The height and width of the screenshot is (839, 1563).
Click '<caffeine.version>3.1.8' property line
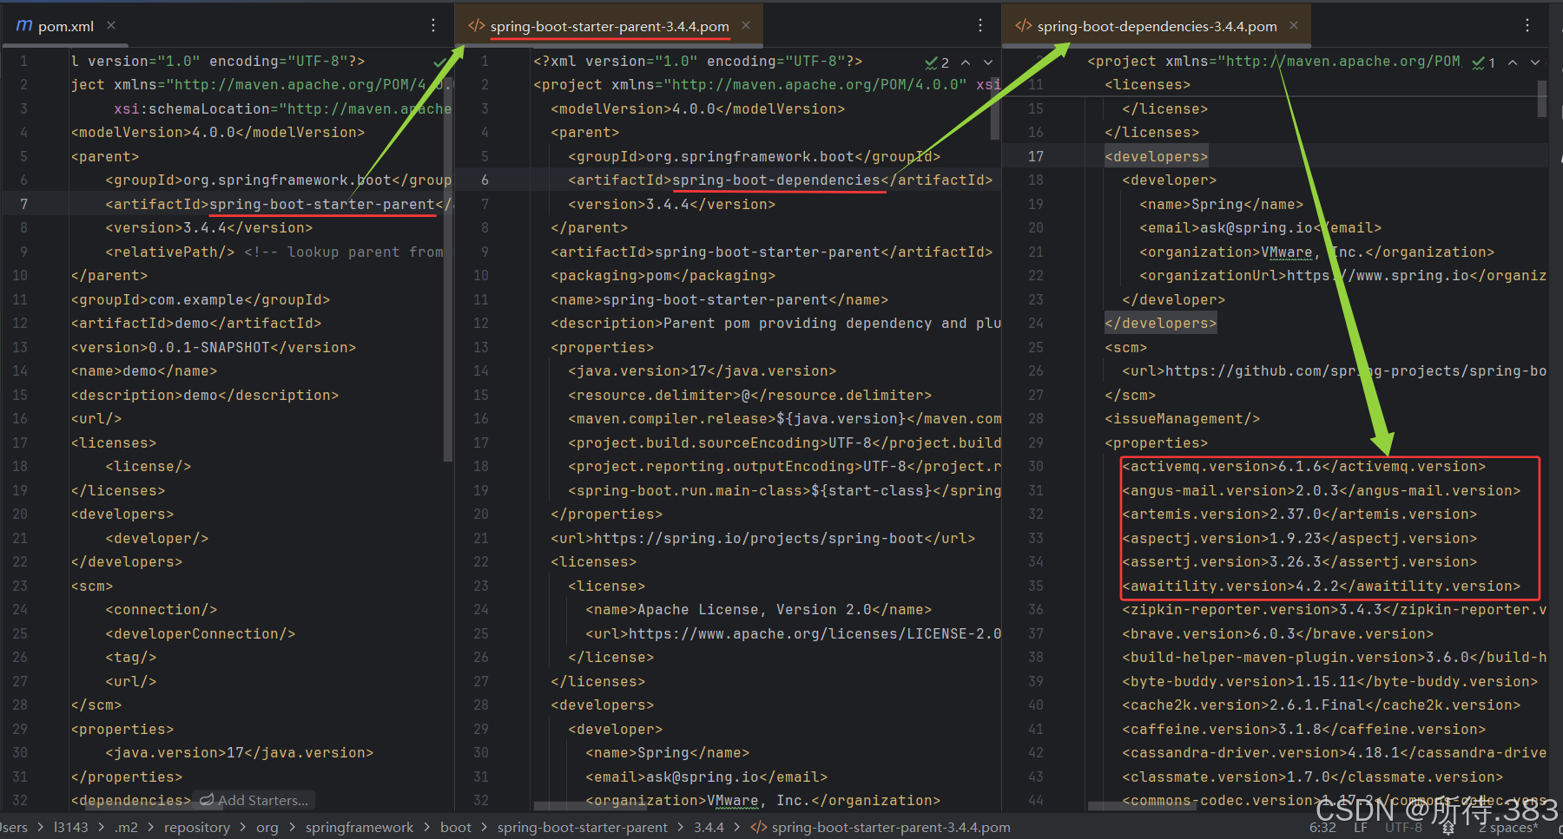point(1304,729)
